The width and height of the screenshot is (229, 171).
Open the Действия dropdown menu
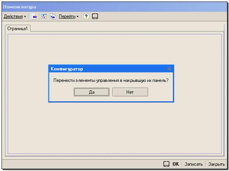click(x=15, y=16)
